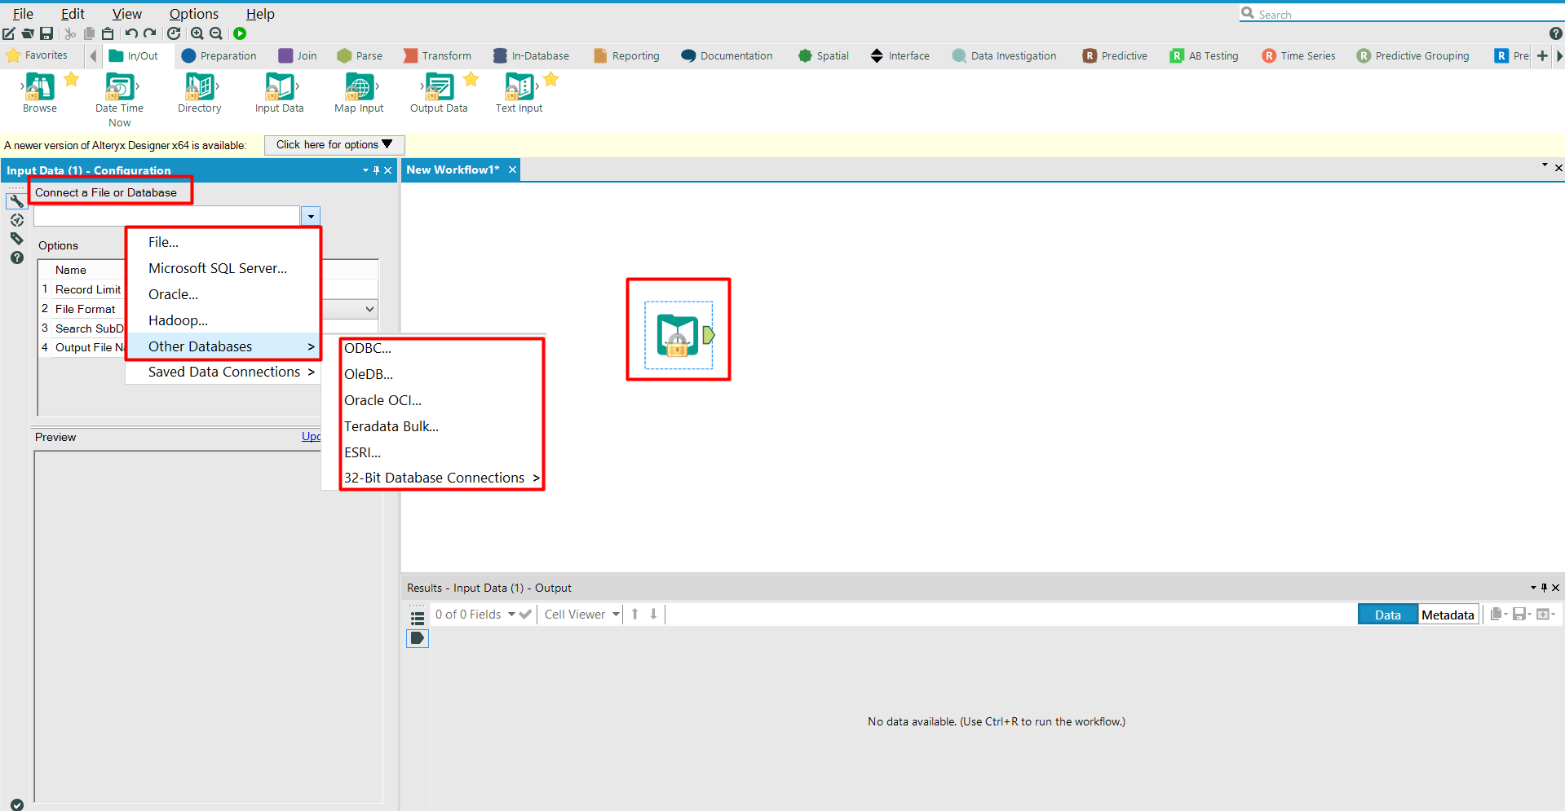
Task: Open the Edit menu
Action: 73,14
